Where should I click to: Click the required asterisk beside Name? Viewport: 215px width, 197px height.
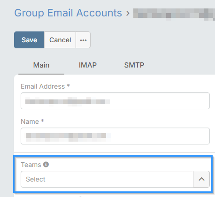coord(42,121)
